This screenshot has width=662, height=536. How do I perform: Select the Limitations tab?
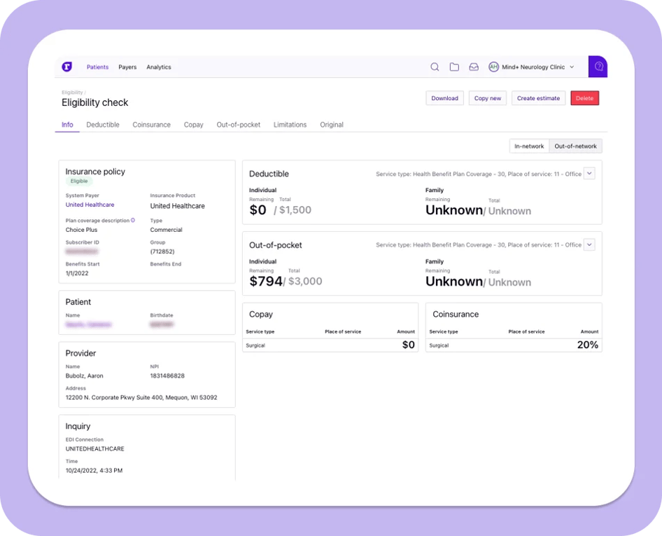[x=290, y=125]
